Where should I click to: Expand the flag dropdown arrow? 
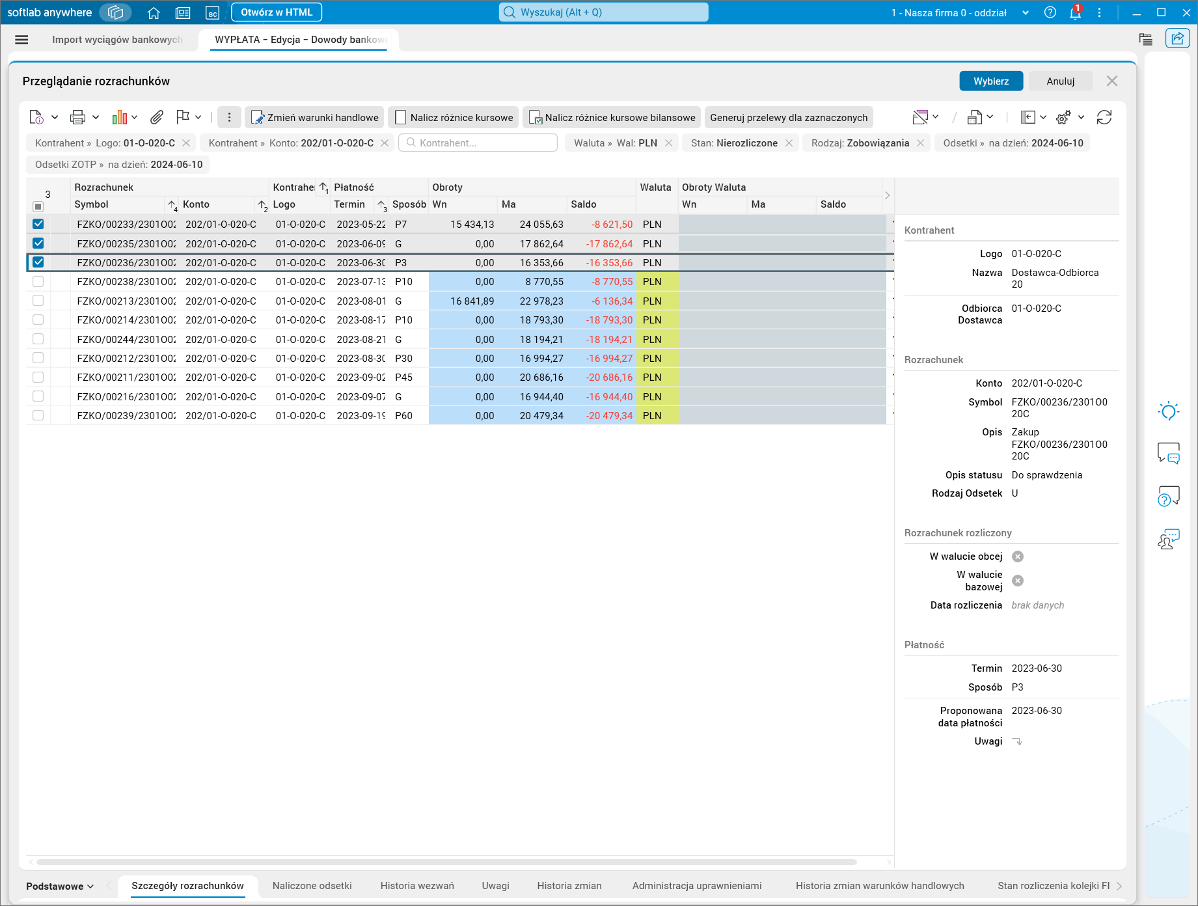point(198,117)
